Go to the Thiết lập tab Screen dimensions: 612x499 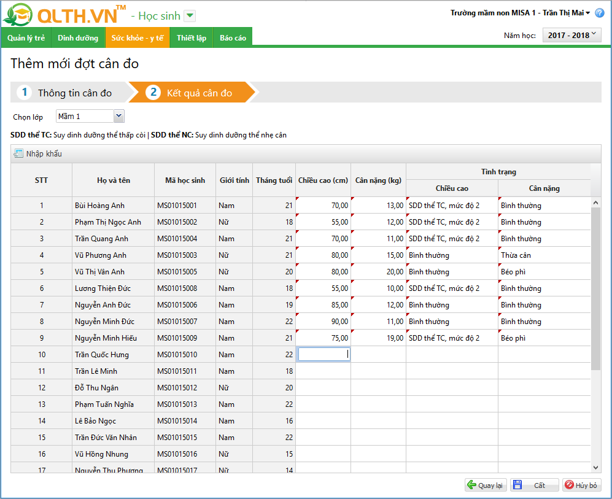pos(192,38)
